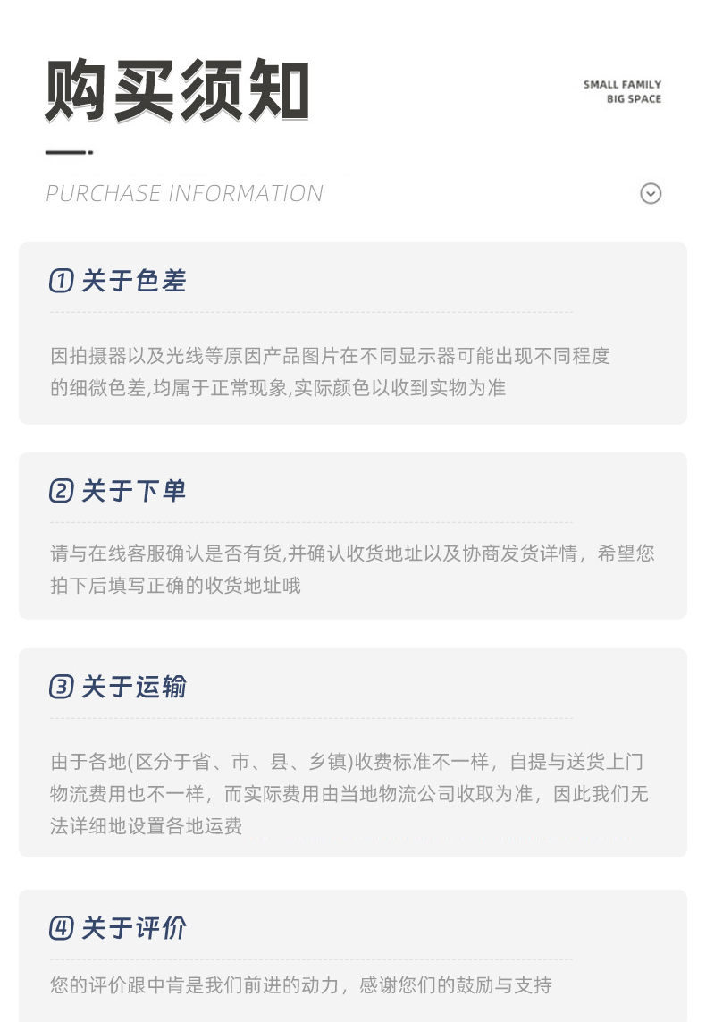The image size is (706, 1022).
Task: Click the circled number 2 icon
Action: (x=62, y=491)
